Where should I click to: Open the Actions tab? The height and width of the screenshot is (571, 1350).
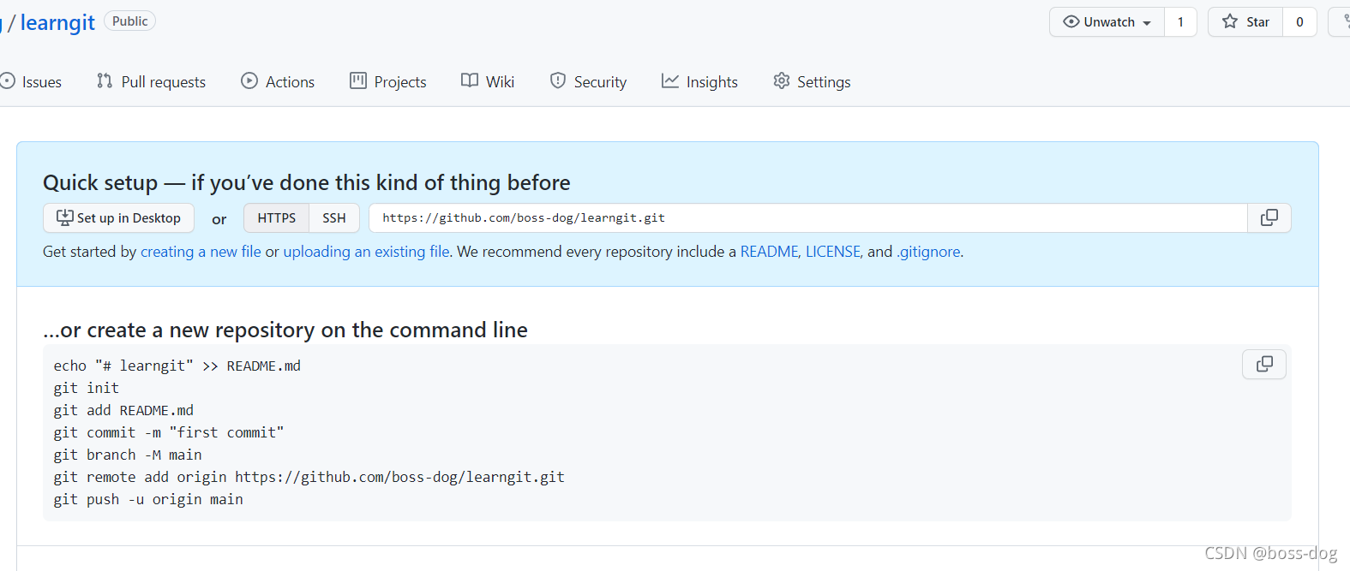tap(278, 82)
